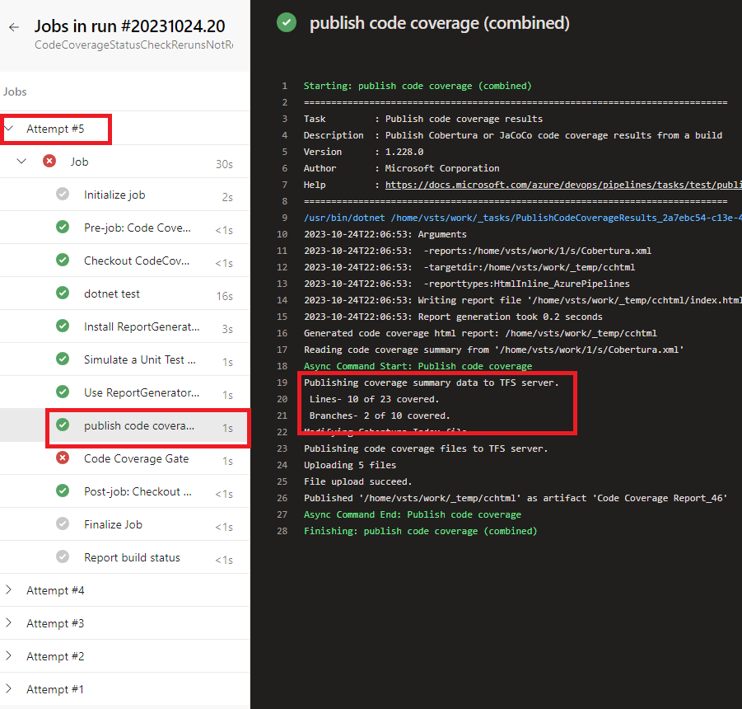Click the failure icon next to Code Coverage Gate
Viewport: 742px width, 709px height.
[63, 458]
